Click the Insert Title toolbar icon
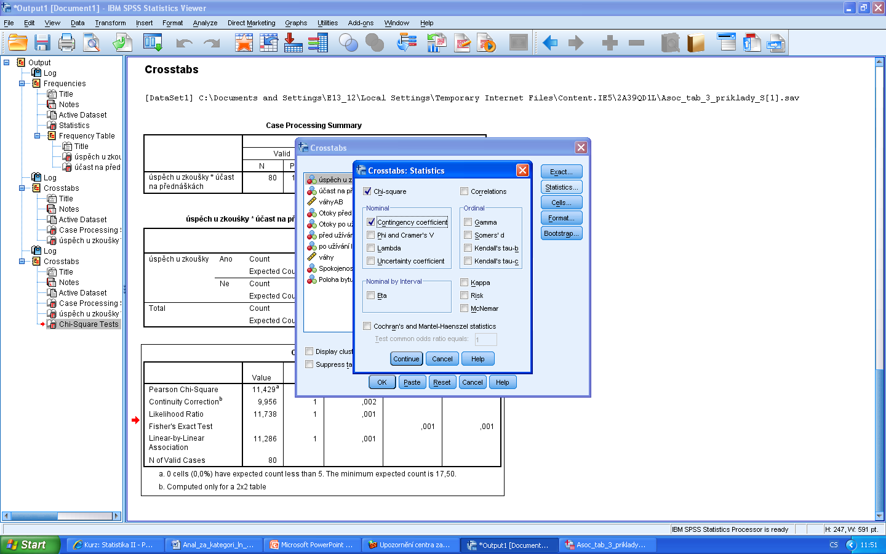Screen dimensions: 886x554 tap(752, 42)
